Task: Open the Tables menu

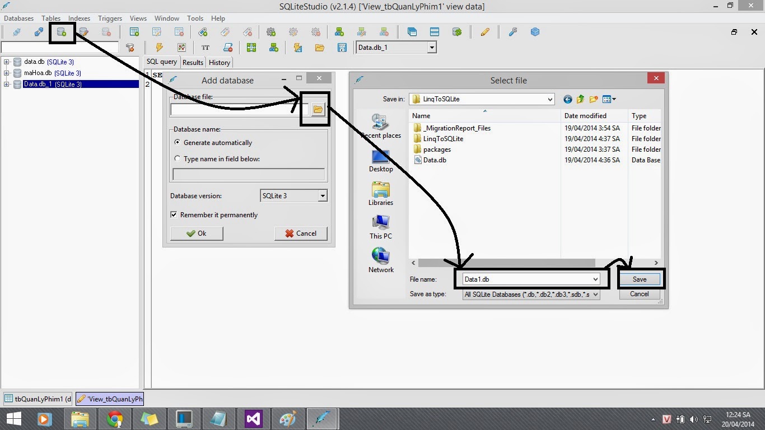Action: pos(50,18)
